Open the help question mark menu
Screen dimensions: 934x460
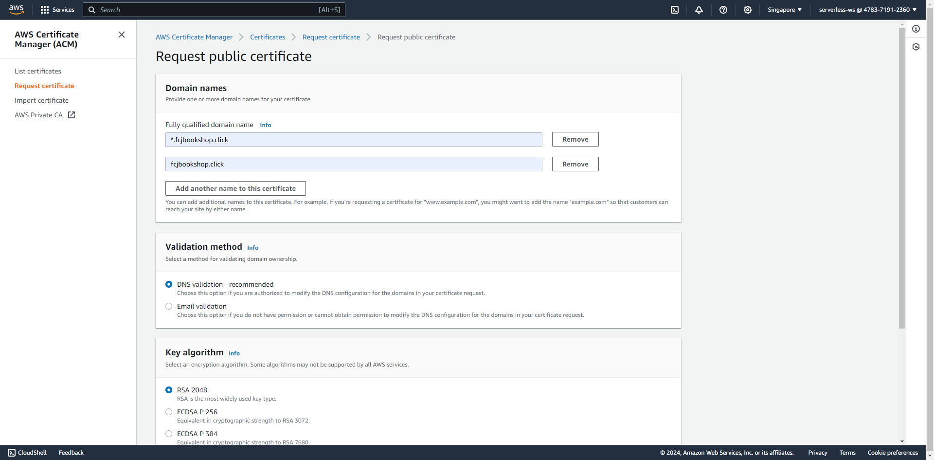tap(723, 10)
